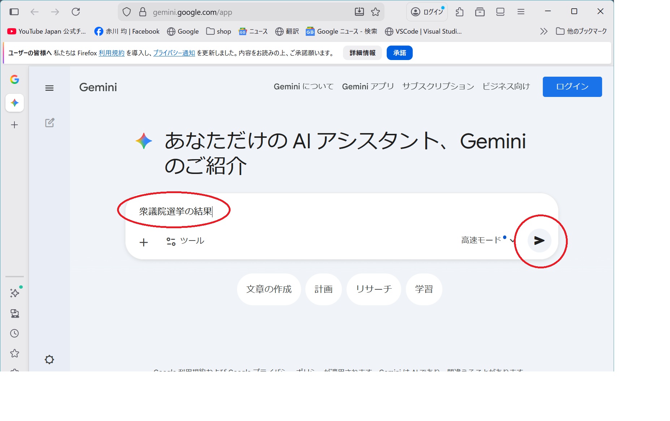Open Firefox extensions puzzle icon

click(x=459, y=12)
